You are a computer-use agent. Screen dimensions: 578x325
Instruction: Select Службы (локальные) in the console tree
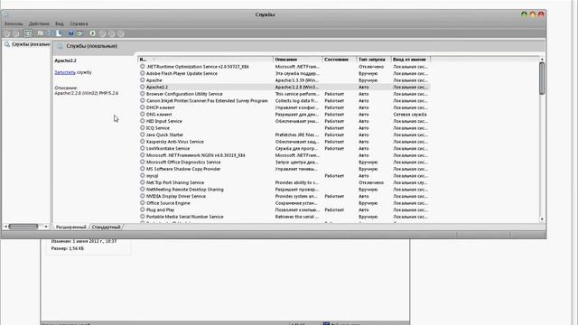31,44
